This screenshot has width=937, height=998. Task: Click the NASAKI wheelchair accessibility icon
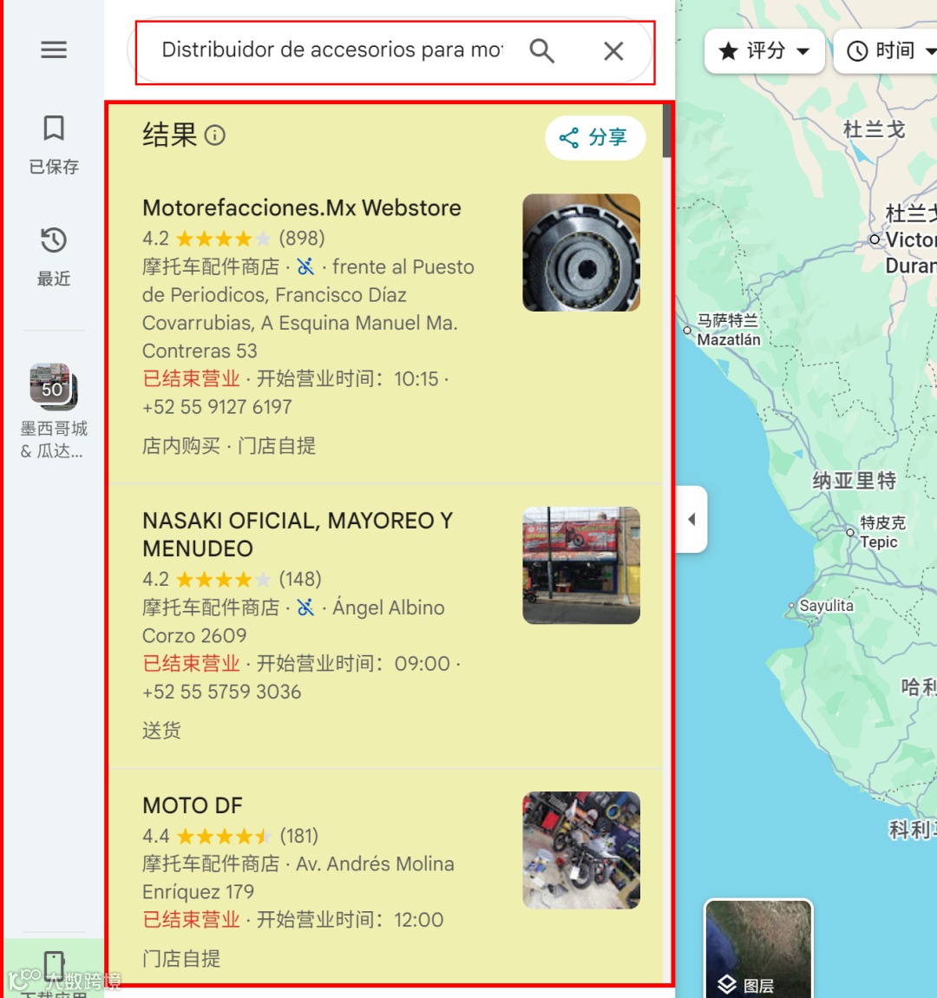click(x=305, y=607)
